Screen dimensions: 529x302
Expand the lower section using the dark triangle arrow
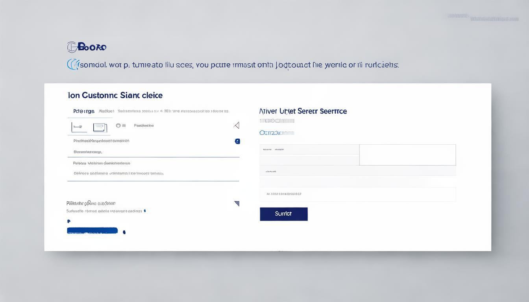pos(237,203)
